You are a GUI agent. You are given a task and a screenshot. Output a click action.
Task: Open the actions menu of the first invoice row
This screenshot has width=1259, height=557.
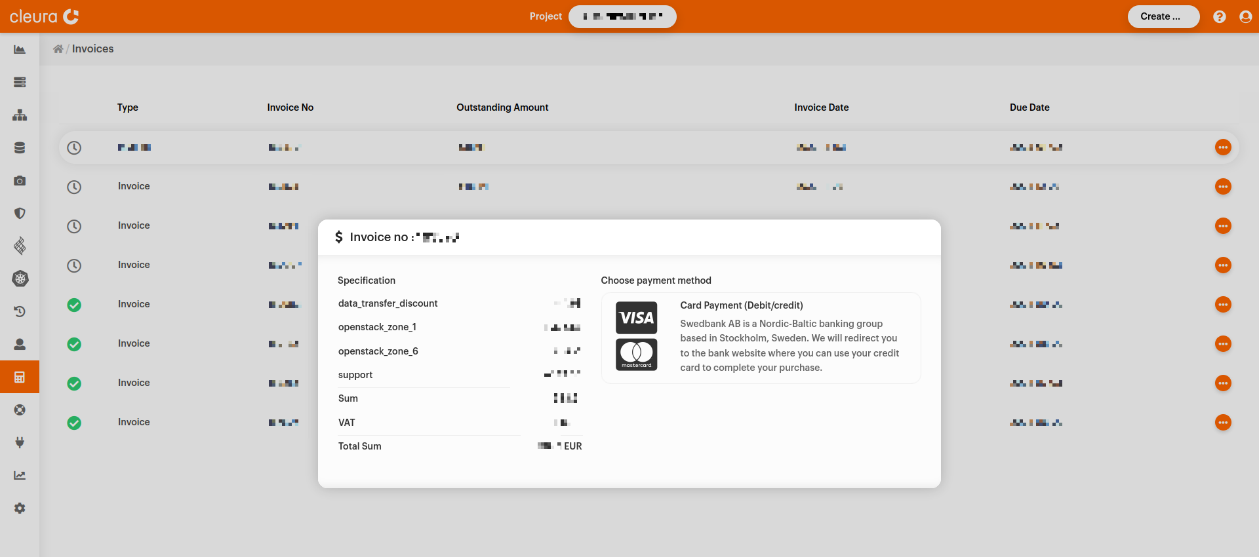click(x=1222, y=147)
